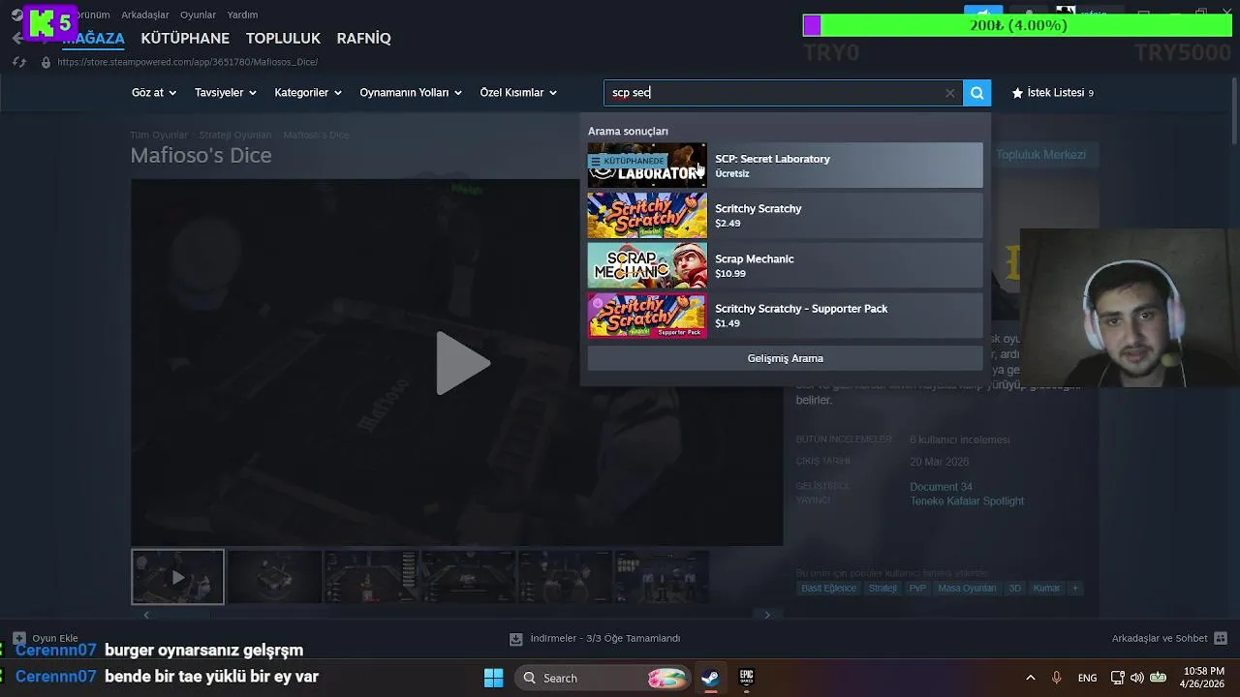Viewport: 1240px width, 697px height.
Task: Click the blue search magnifier button
Action: pyautogui.click(x=976, y=93)
